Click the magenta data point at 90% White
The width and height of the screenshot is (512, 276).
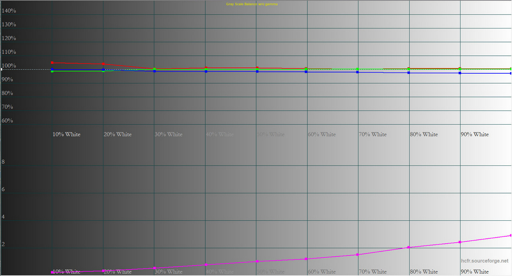(x=460, y=242)
